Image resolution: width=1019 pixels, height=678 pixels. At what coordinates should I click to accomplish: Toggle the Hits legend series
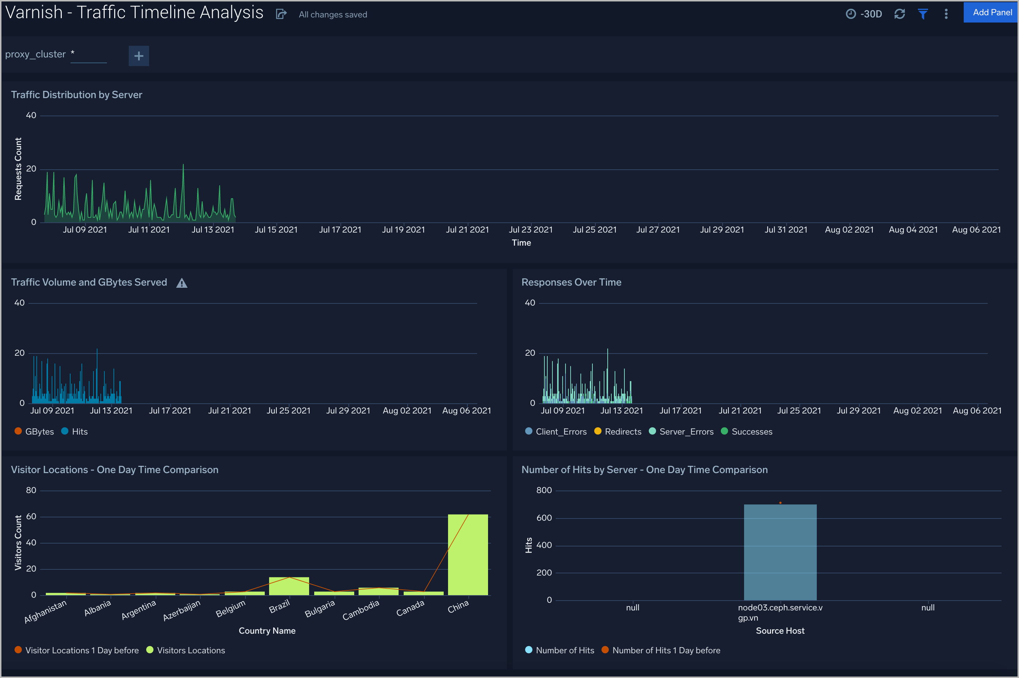click(x=75, y=431)
